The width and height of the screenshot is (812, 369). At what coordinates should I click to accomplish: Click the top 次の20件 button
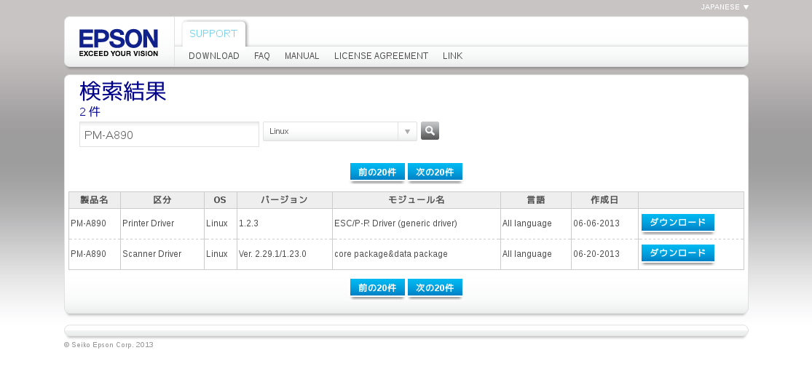click(x=435, y=172)
